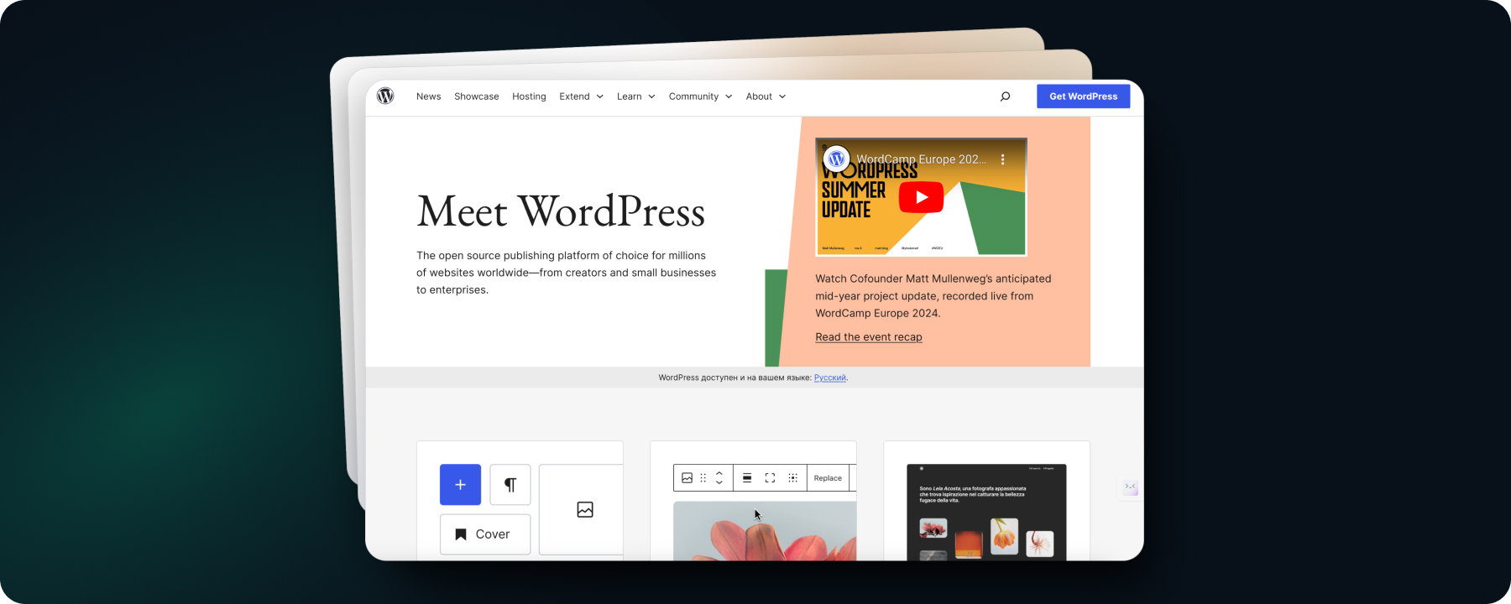Select the paragraph pilcrow block icon
This screenshot has width=1511, height=604.
click(510, 484)
